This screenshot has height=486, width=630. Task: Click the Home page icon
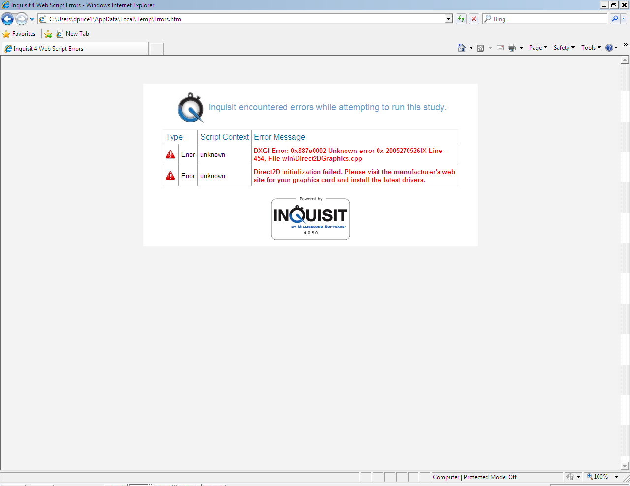click(x=461, y=48)
